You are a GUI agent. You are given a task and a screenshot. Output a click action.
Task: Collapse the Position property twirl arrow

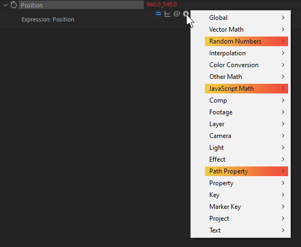(5, 5)
